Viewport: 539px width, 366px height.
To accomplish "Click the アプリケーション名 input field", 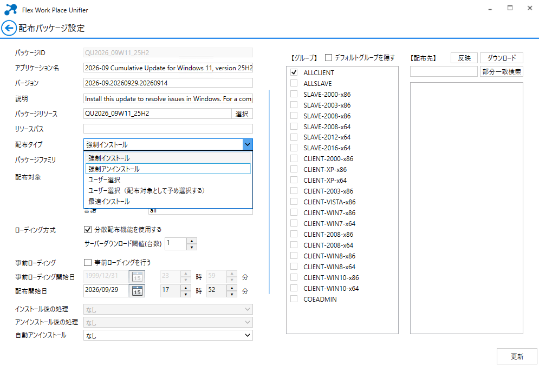I will (x=168, y=68).
